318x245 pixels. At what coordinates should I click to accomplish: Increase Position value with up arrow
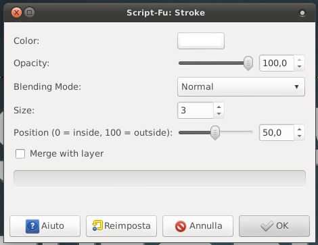(x=299, y=130)
